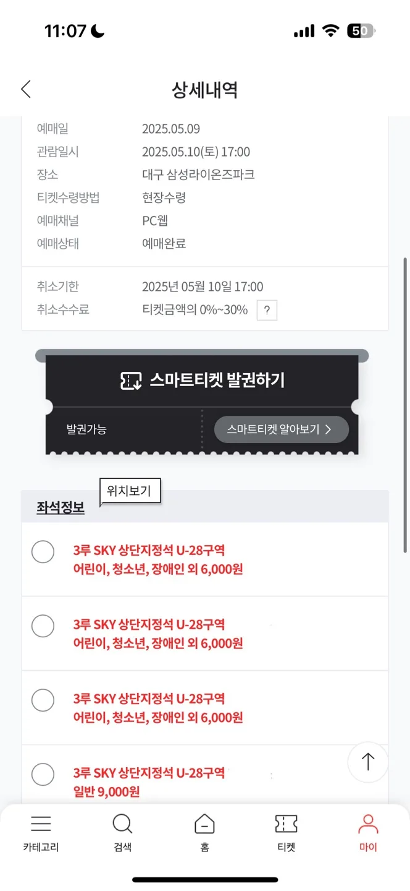
Task: Tap the battery indicator in status bar
Action: pos(361,31)
